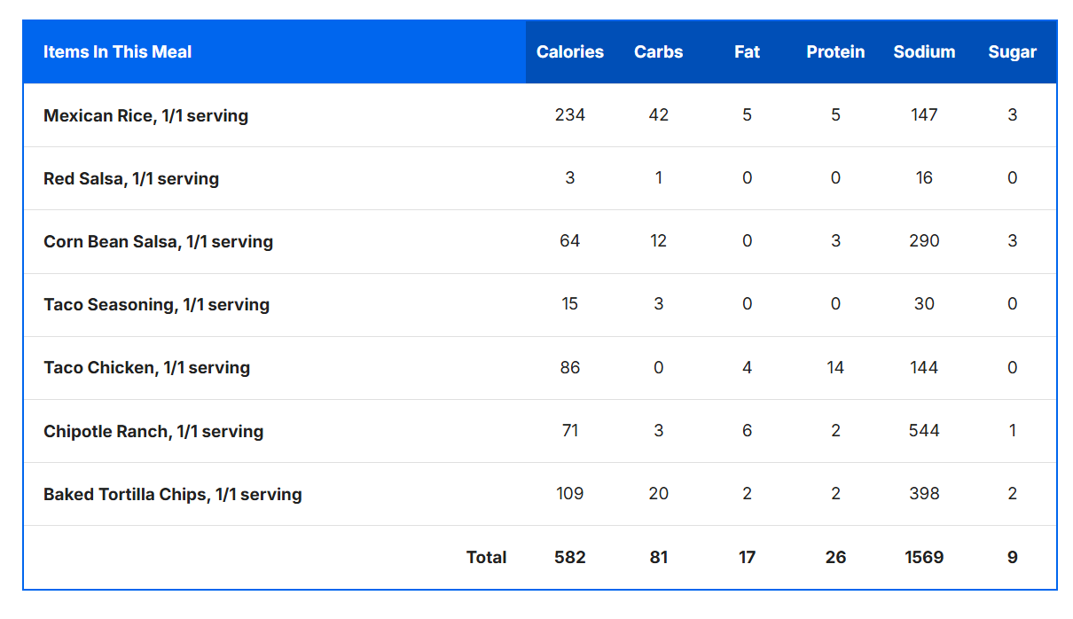Click Taco Chicken protein value 14
Image resolution: width=1073 pixels, height=619 pixels.
(835, 368)
